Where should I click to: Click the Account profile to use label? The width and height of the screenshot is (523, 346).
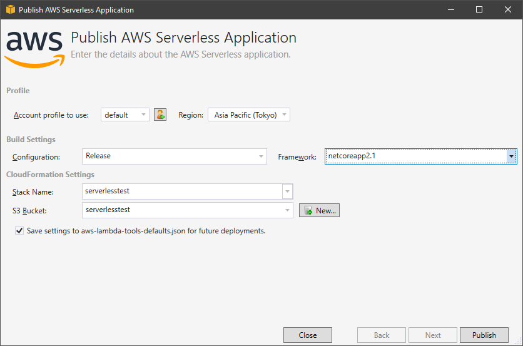click(x=51, y=115)
